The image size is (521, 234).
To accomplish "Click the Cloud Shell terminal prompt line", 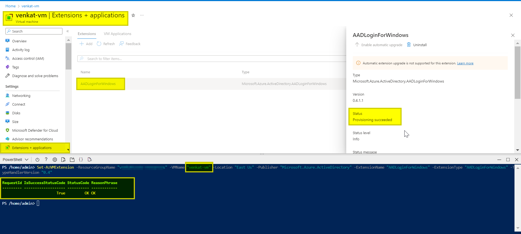I will click(21, 203).
